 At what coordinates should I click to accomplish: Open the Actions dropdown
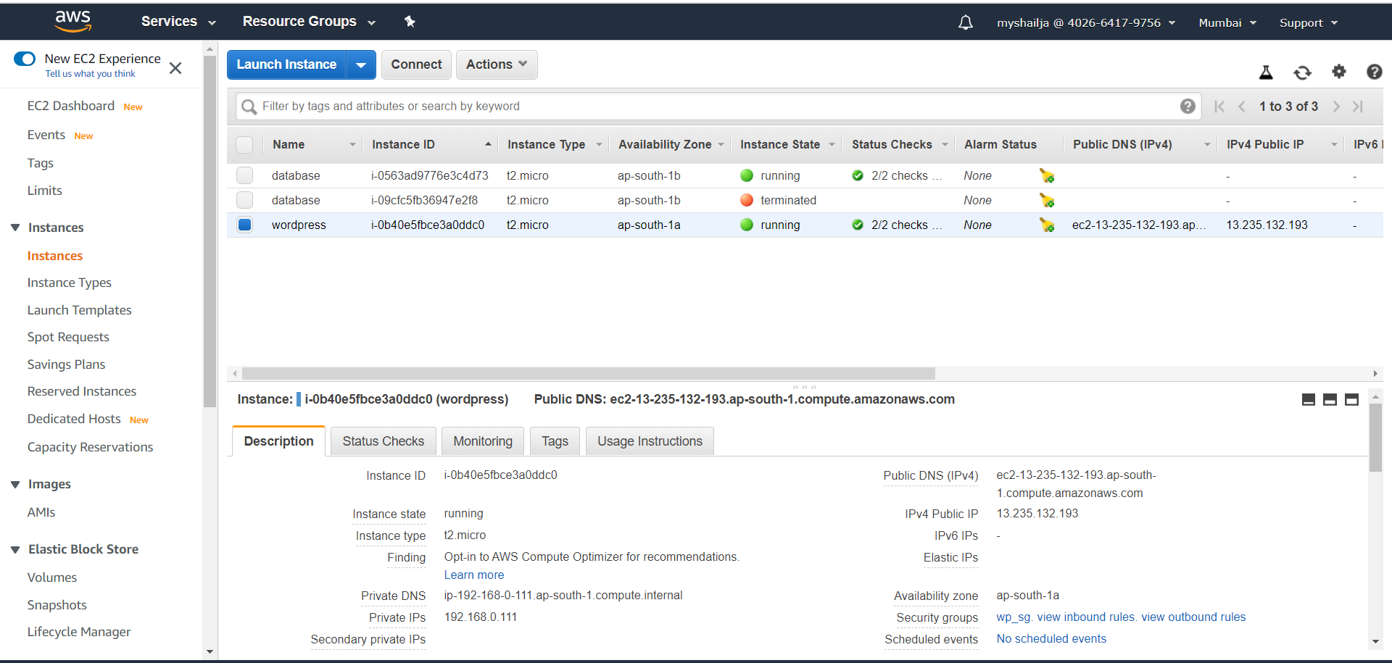tap(497, 64)
